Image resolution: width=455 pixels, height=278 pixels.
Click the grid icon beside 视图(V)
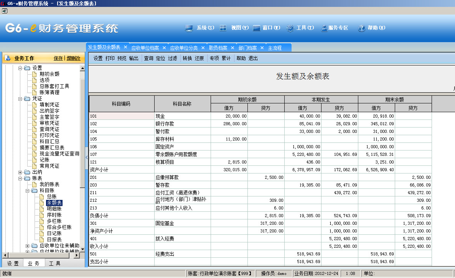pyautogui.click(x=223, y=28)
